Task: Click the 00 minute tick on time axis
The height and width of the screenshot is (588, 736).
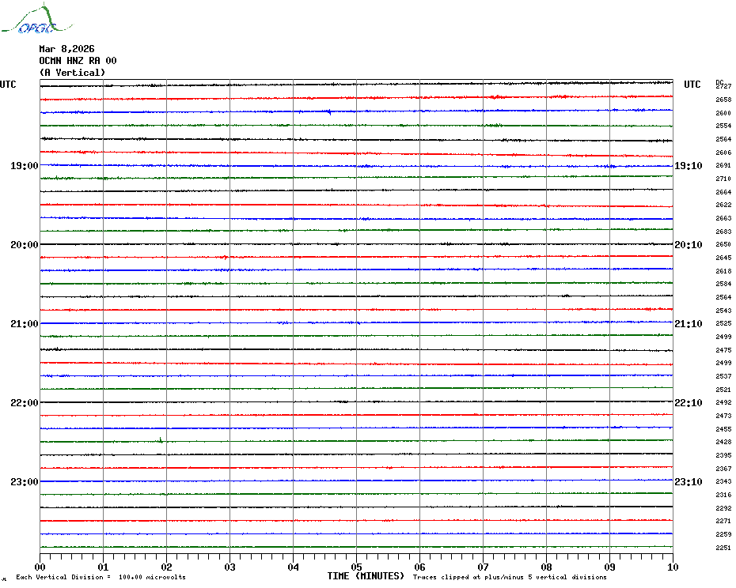Action: click(40, 567)
